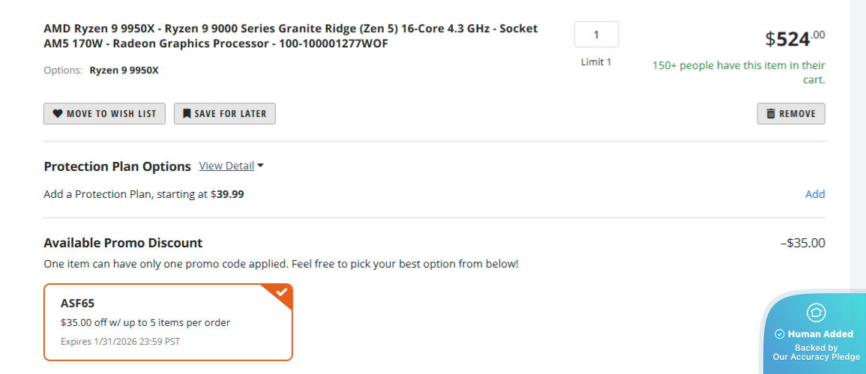
Task: Click the house icon in Human Added badge
Action: (x=815, y=313)
